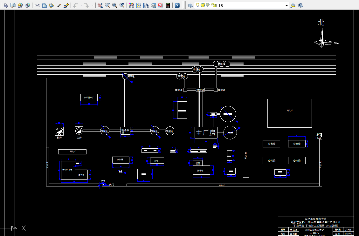Select the 北 north label text
The image size is (359, 236).
coord(321,23)
